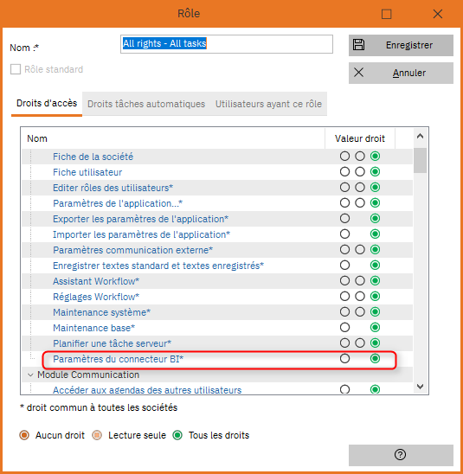The height and width of the screenshot is (474, 463).
Task: Select first radio for Paramètres du connecteur BI
Action: tap(344, 358)
